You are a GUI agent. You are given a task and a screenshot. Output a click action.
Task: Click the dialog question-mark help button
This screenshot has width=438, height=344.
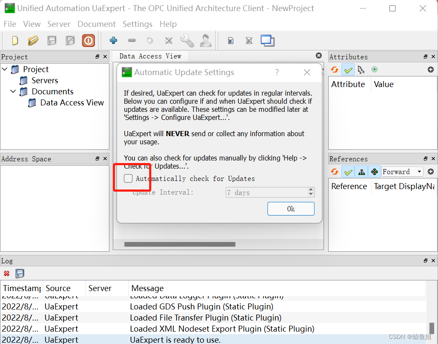coord(277,73)
